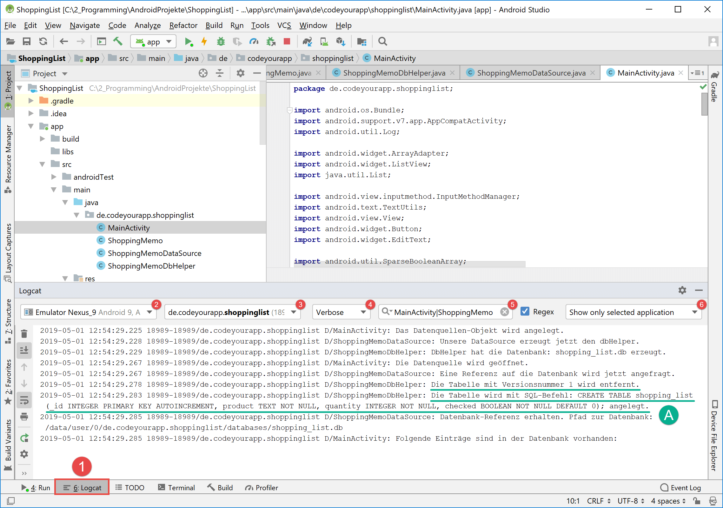Open the Emulator Nexus_9 device dropdown
The width and height of the screenshot is (723, 508).
tap(88, 312)
